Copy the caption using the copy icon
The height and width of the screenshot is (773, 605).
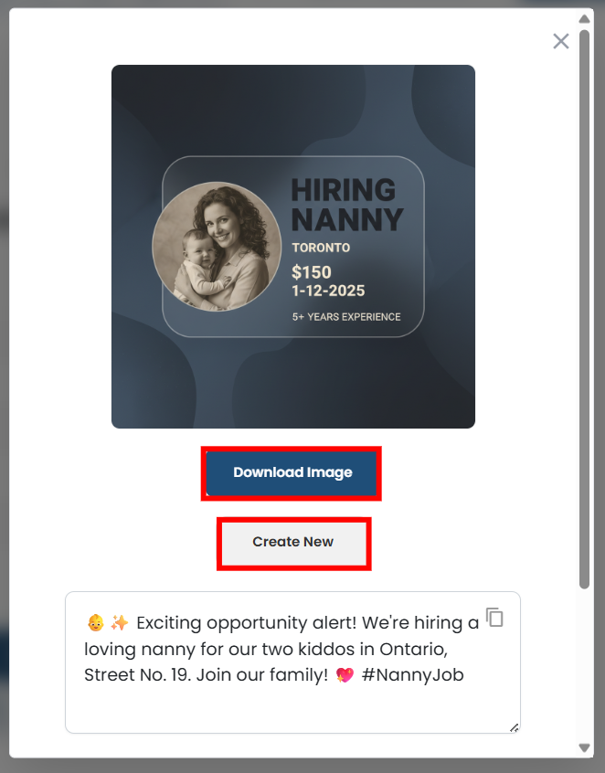494,618
